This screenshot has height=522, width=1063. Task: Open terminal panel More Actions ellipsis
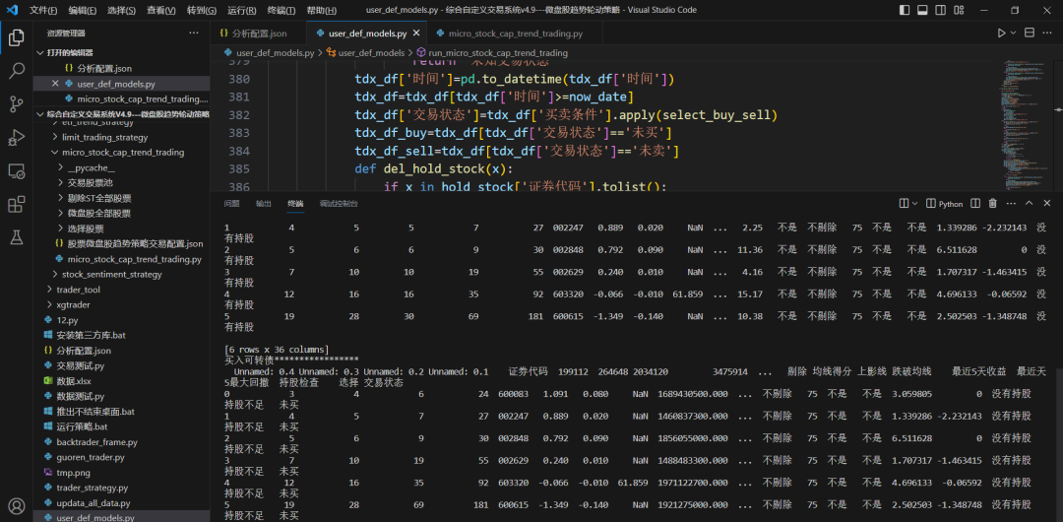coord(1011,203)
